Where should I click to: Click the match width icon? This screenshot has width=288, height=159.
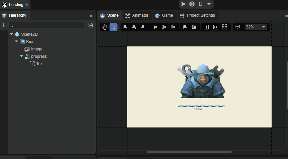tap(216, 27)
